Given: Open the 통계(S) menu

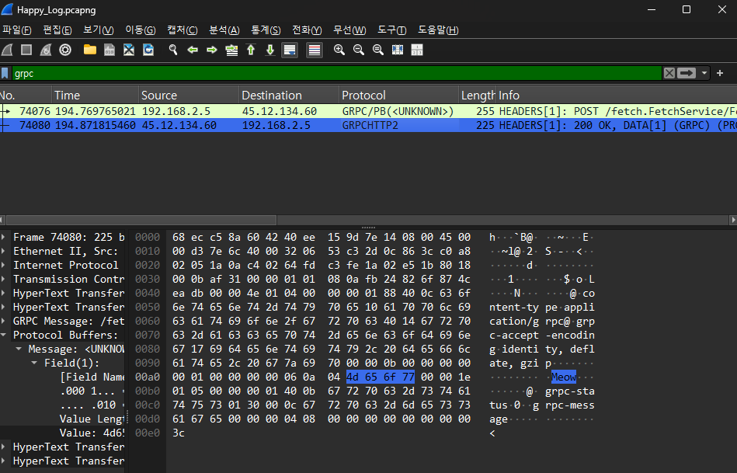Looking at the screenshot, I should pos(266,30).
